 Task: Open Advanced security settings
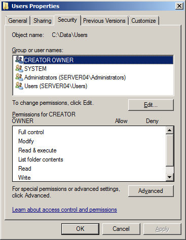(x=151, y=191)
